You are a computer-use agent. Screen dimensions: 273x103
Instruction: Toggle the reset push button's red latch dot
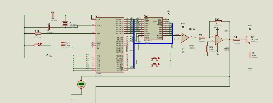pos(41,44)
